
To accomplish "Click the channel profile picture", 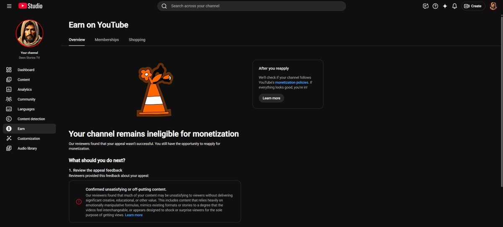I will click(x=29, y=33).
